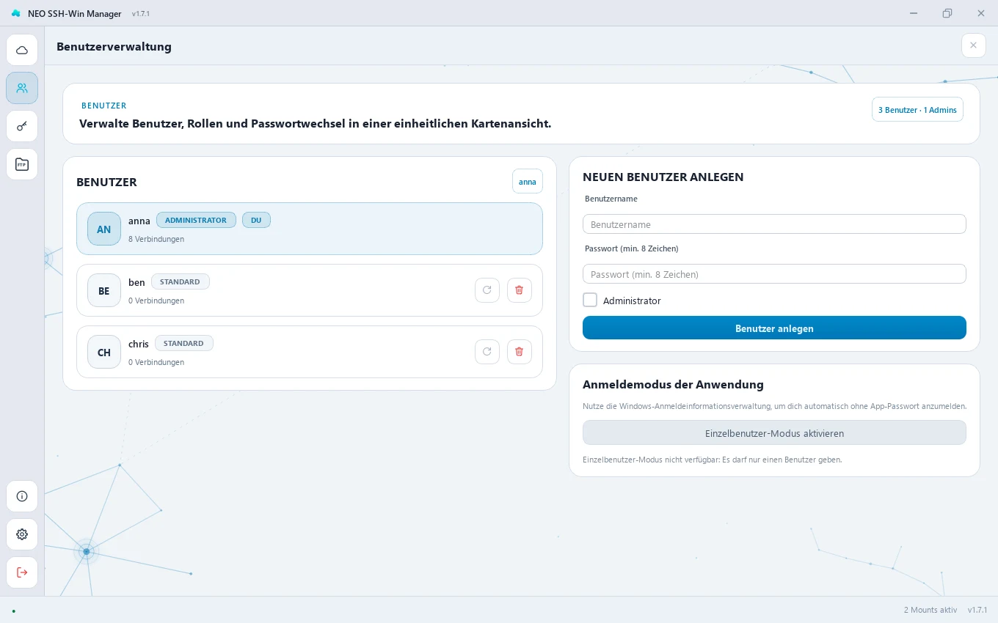Image resolution: width=998 pixels, height=623 pixels.
Task: Open settings gear in sidebar
Action: click(22, 534)
